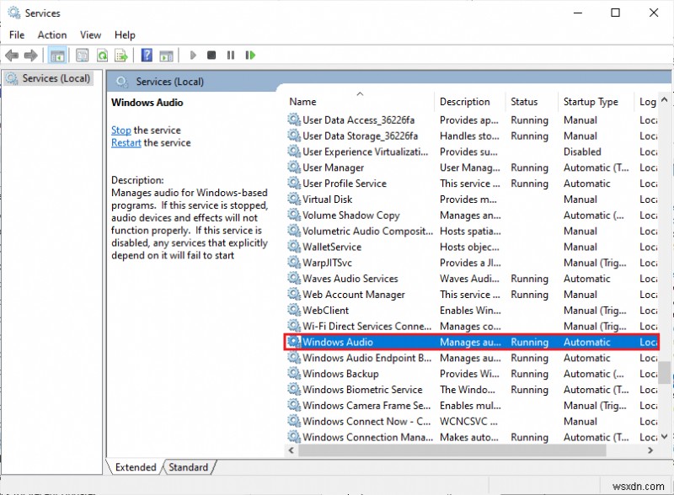Select Services (Local) in left tree
Viewport: 674px width, 495px height.
click(x=56, y=78)
